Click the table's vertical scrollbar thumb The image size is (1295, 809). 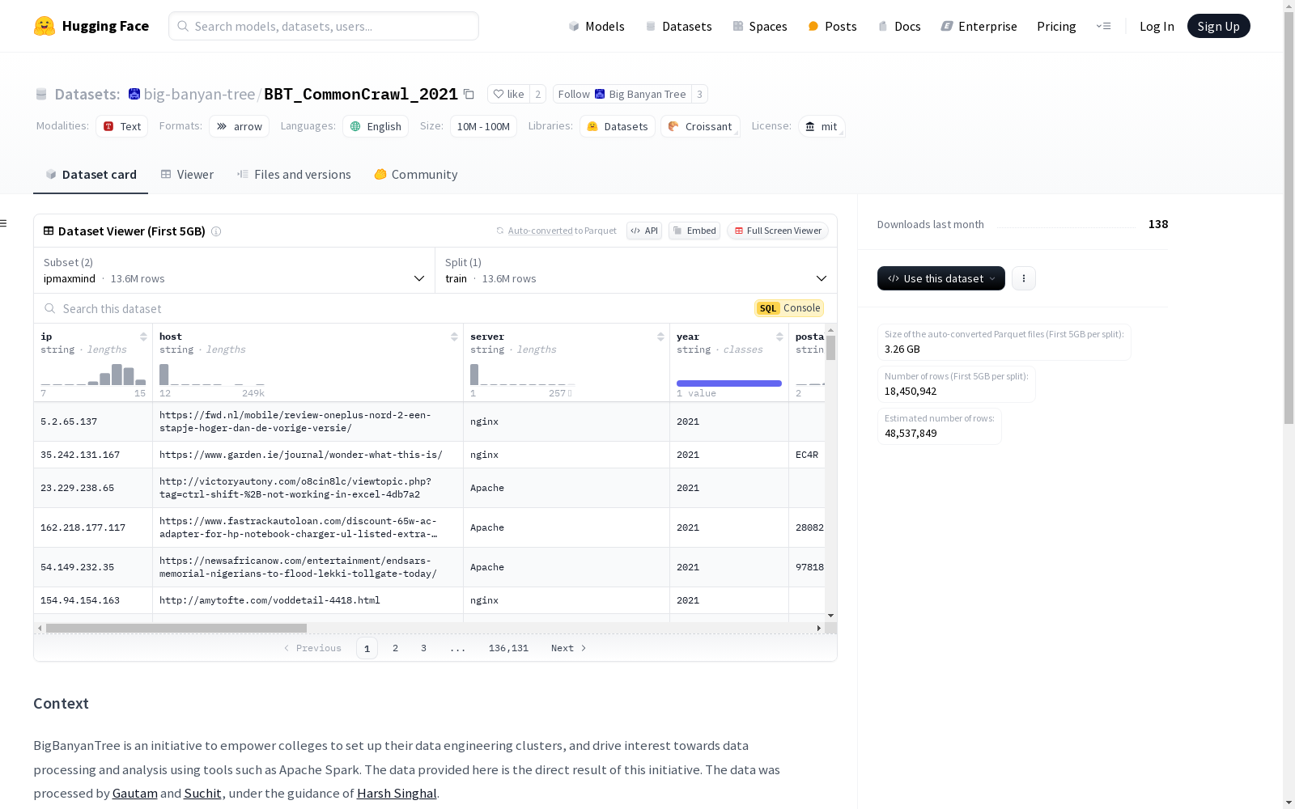click(x=830, y=348)
